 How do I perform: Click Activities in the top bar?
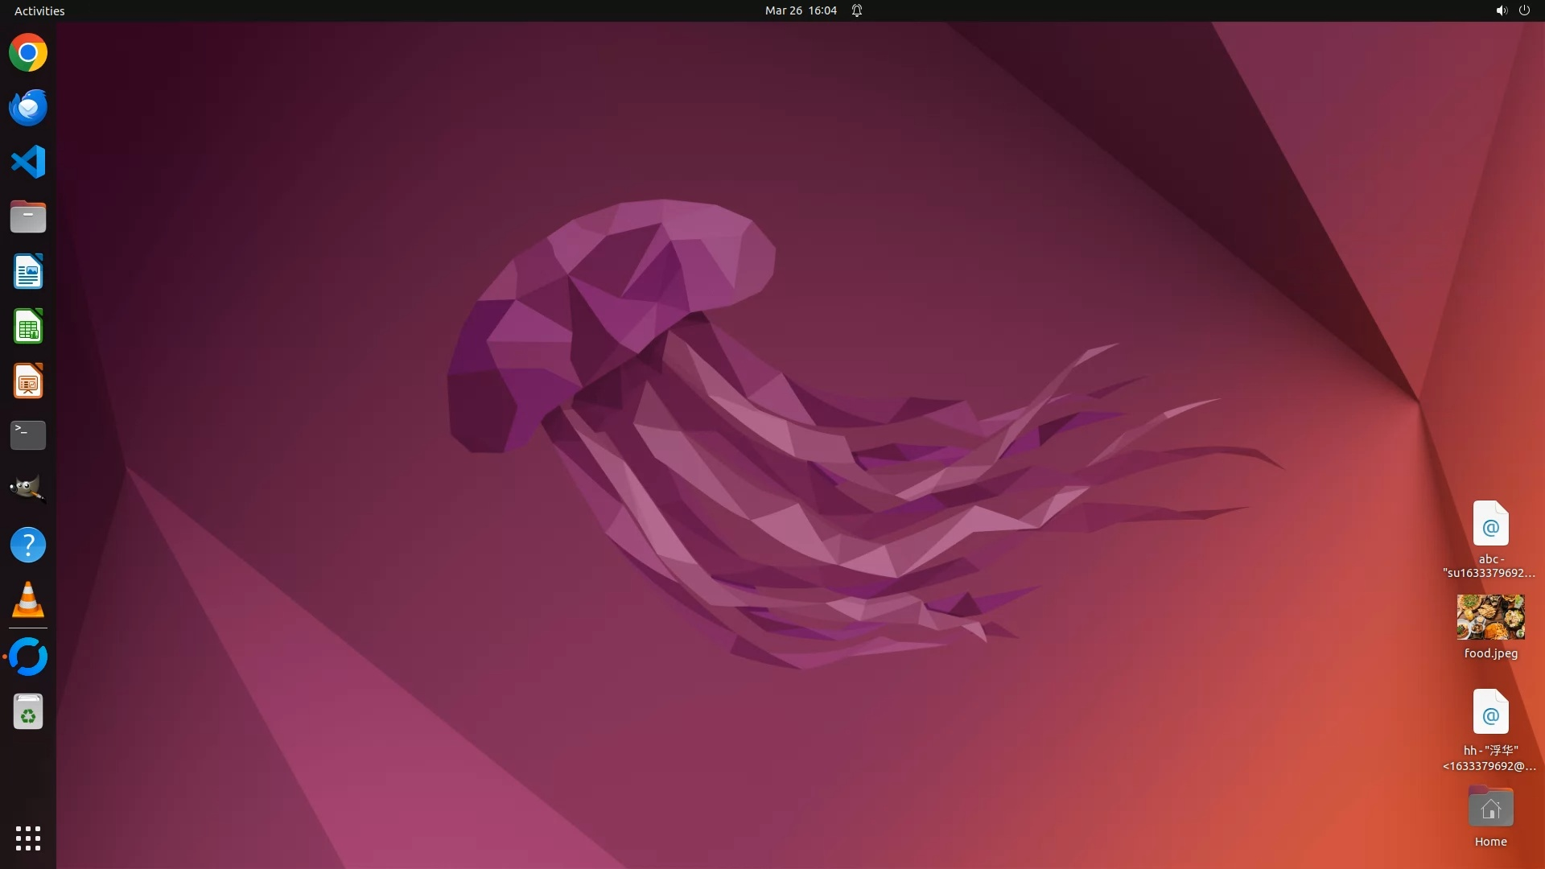39,10
